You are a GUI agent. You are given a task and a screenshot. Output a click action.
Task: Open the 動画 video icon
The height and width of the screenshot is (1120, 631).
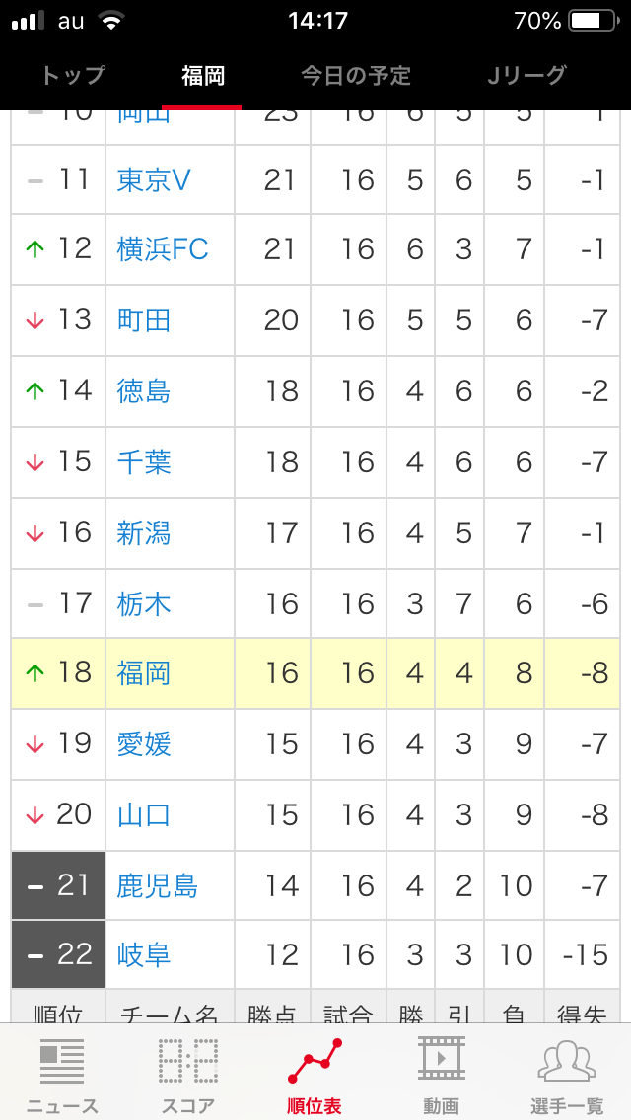[441, 1060]
